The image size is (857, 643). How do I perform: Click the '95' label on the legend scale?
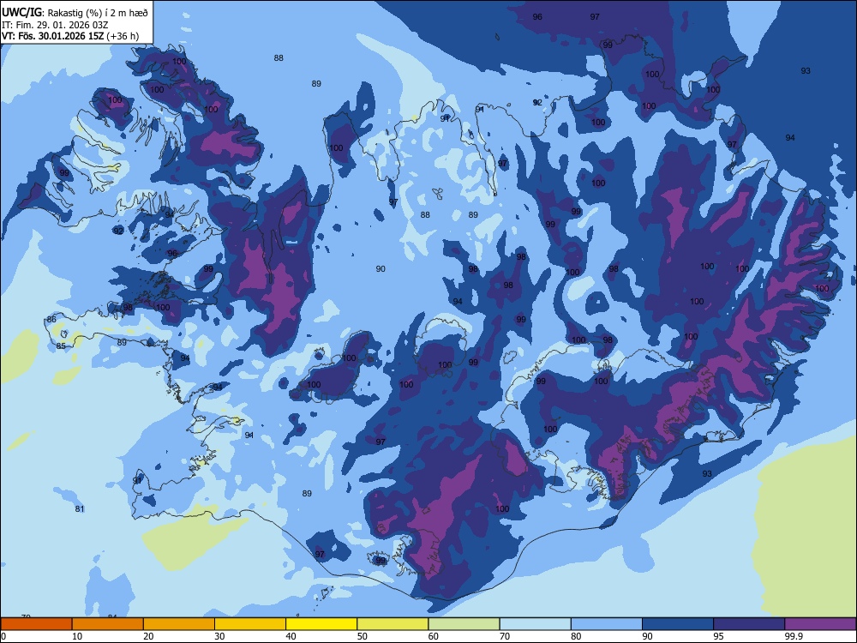pos(718,636)
